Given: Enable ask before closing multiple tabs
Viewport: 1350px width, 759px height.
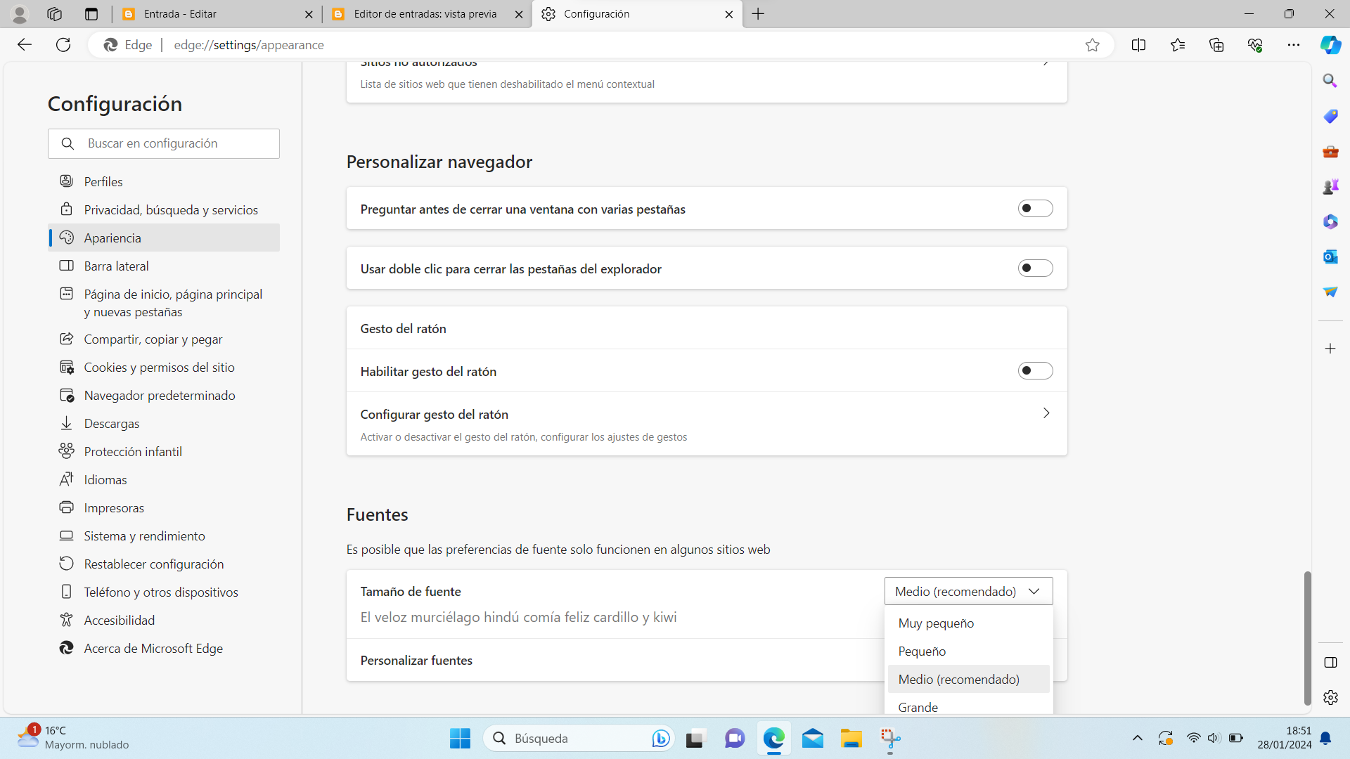Looking at the screenshot, I should 1035,209.
